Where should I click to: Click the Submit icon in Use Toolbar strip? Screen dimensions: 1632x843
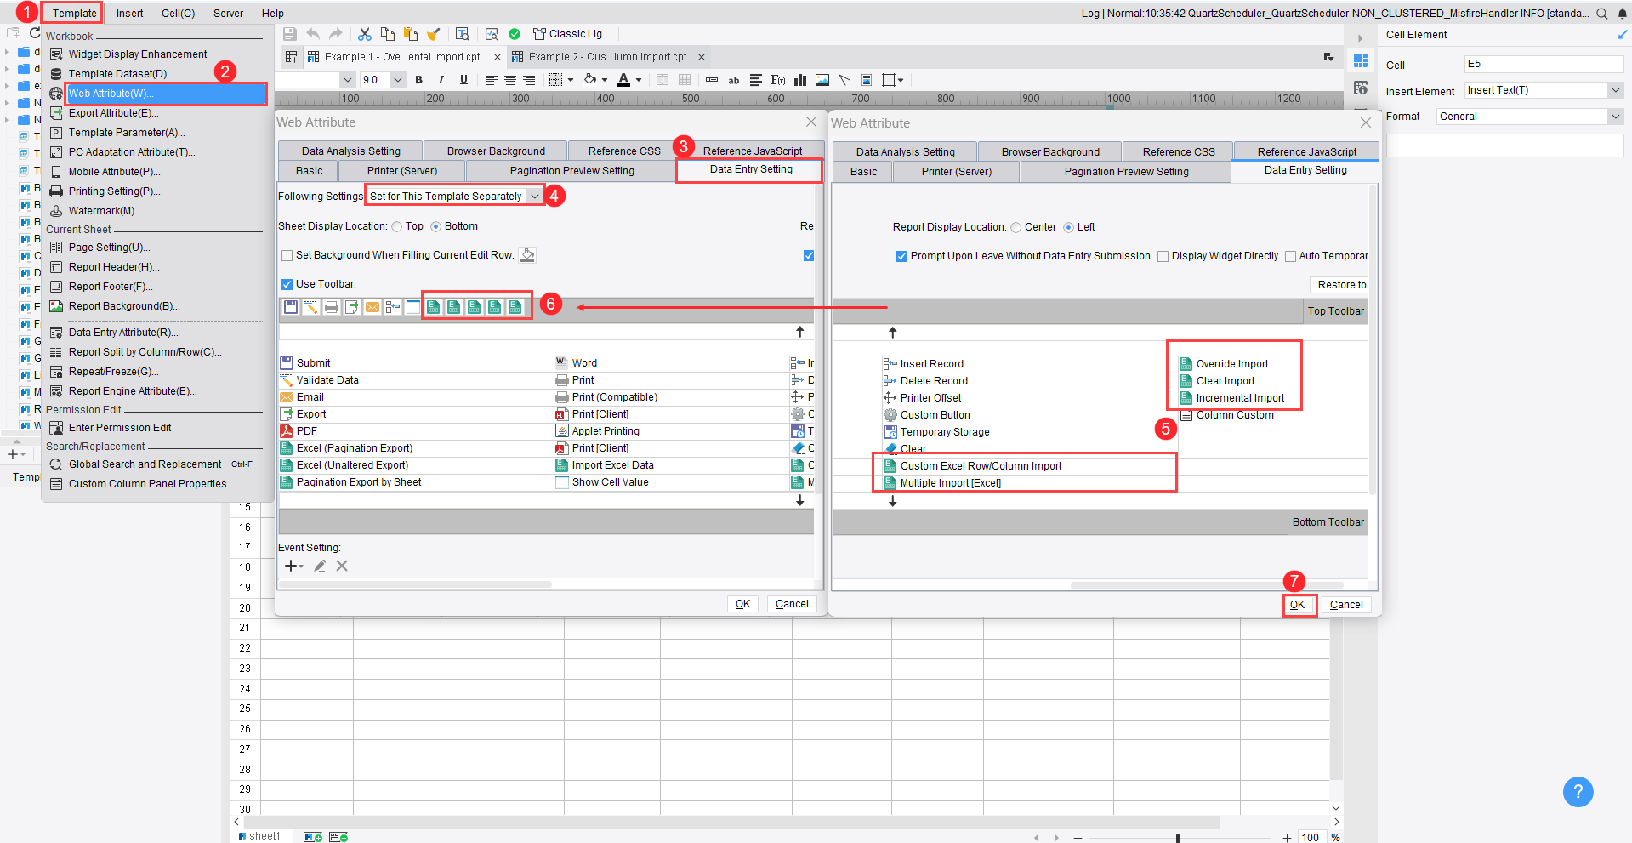pyautogui.click(x=291, y=307)
